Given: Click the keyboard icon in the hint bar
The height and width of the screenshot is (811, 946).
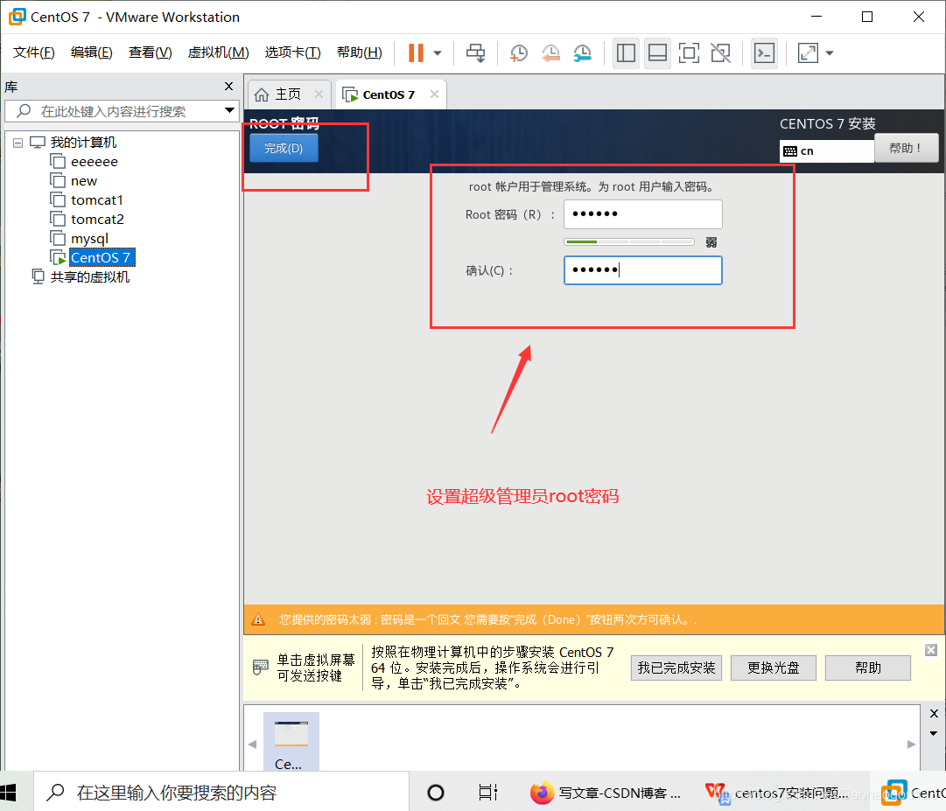Looking at the screenshot, I should 261,667.
